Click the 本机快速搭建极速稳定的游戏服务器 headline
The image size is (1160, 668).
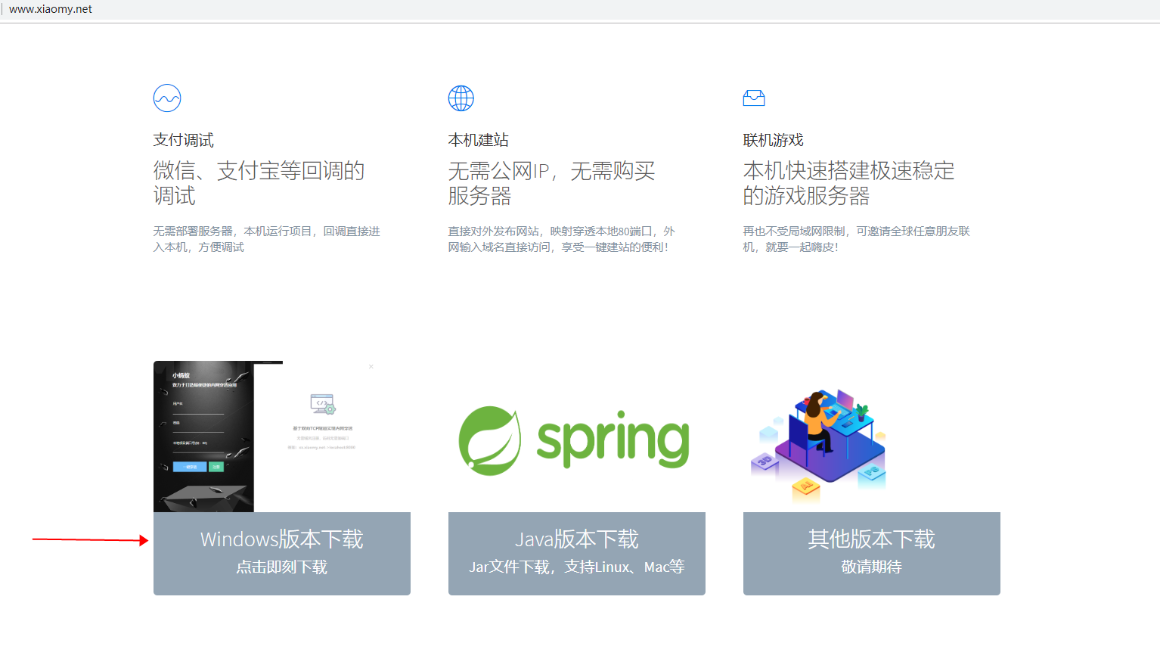[849, 183]
